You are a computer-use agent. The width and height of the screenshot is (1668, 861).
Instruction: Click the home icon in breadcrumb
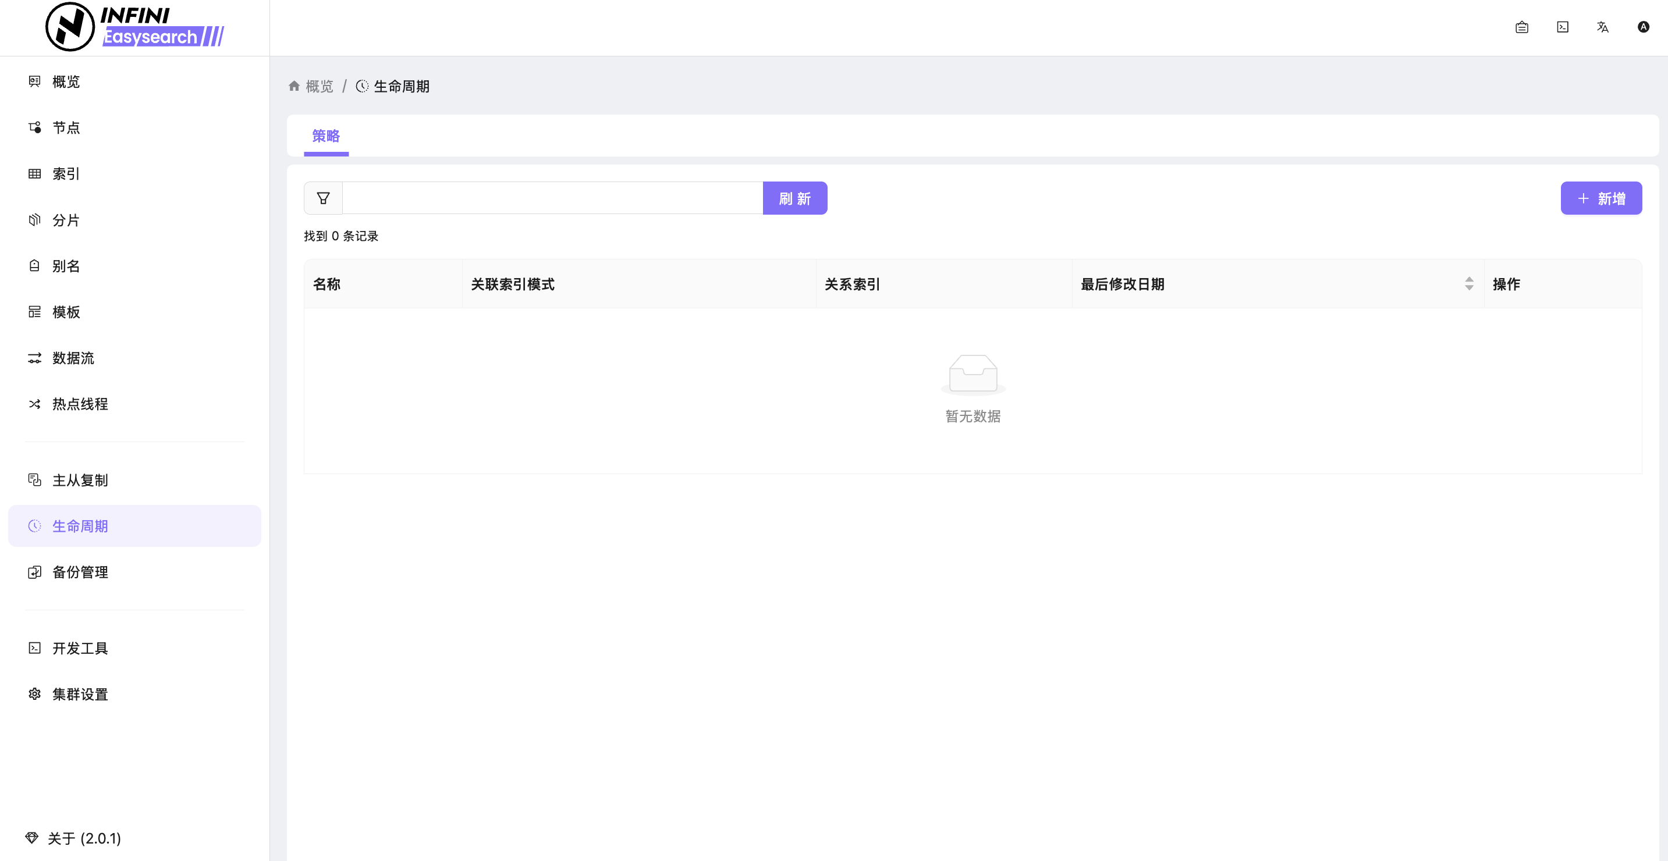coord(294,86)
